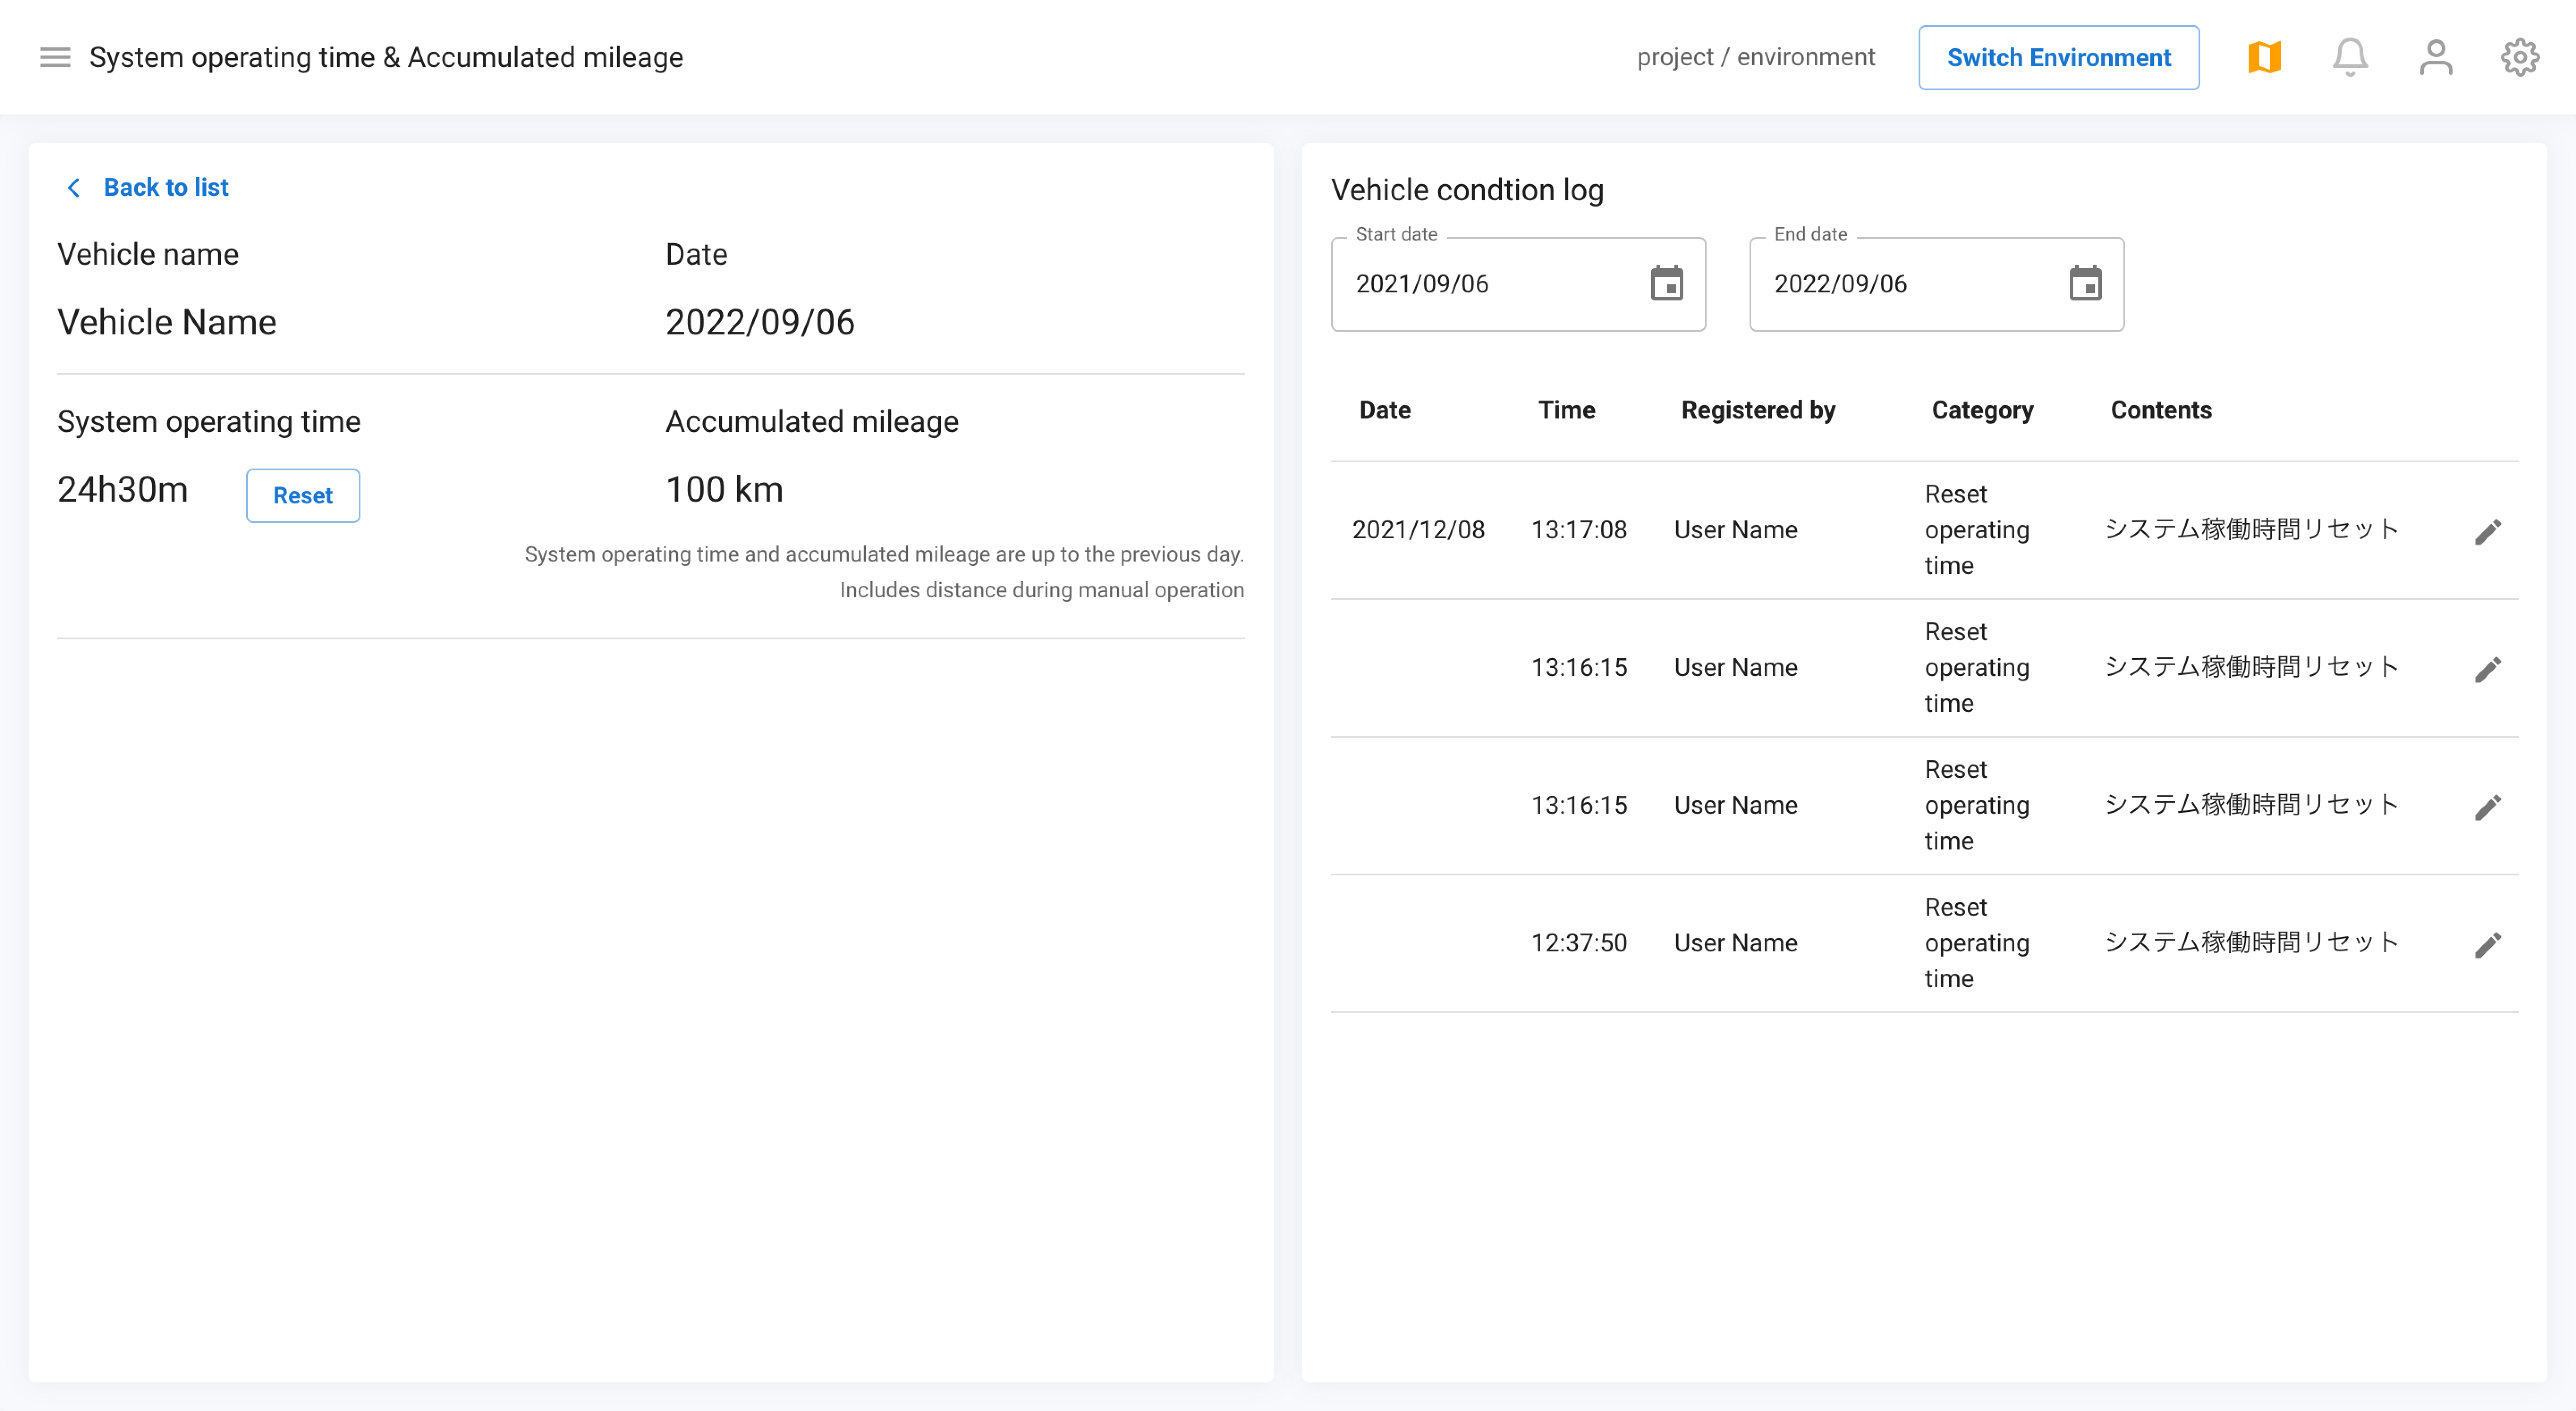Reset the system operating time
Viewport: 2576px width, 1411px height.
point(302,496)
